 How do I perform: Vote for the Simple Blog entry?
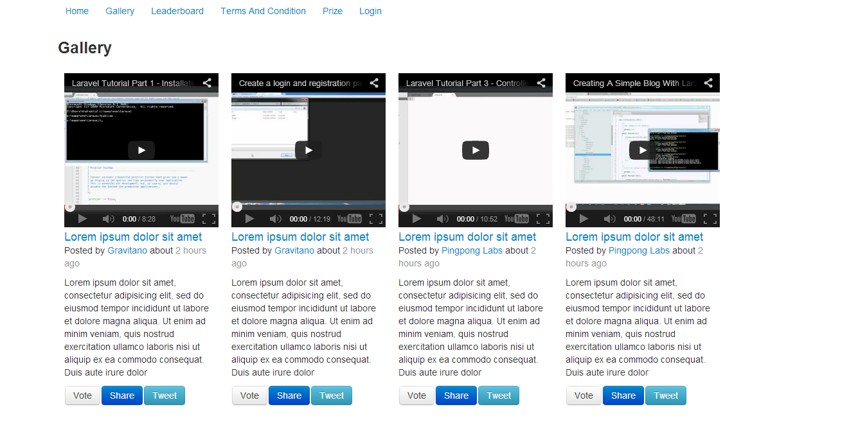click(584, 395)
